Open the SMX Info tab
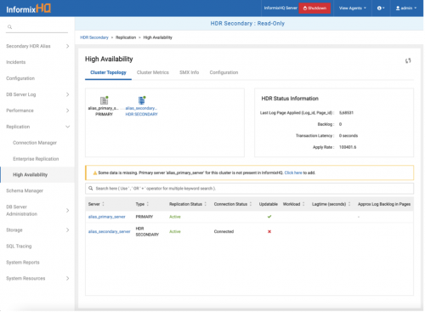425x312 pixels. [x=189, y=72]
